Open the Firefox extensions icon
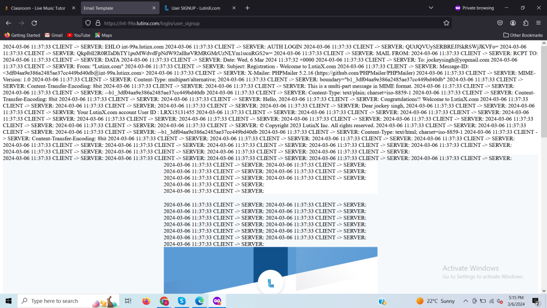The image size is (547, 308). pos(526,23)
